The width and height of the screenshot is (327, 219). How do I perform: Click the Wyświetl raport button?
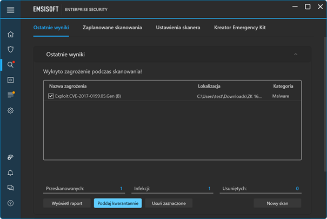(x=67, y=203)
